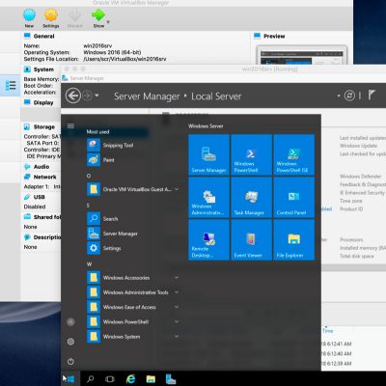Click the VM preview thumbnail
The width and height of the screenshot is (386, 386).
[x=302, y=55]
